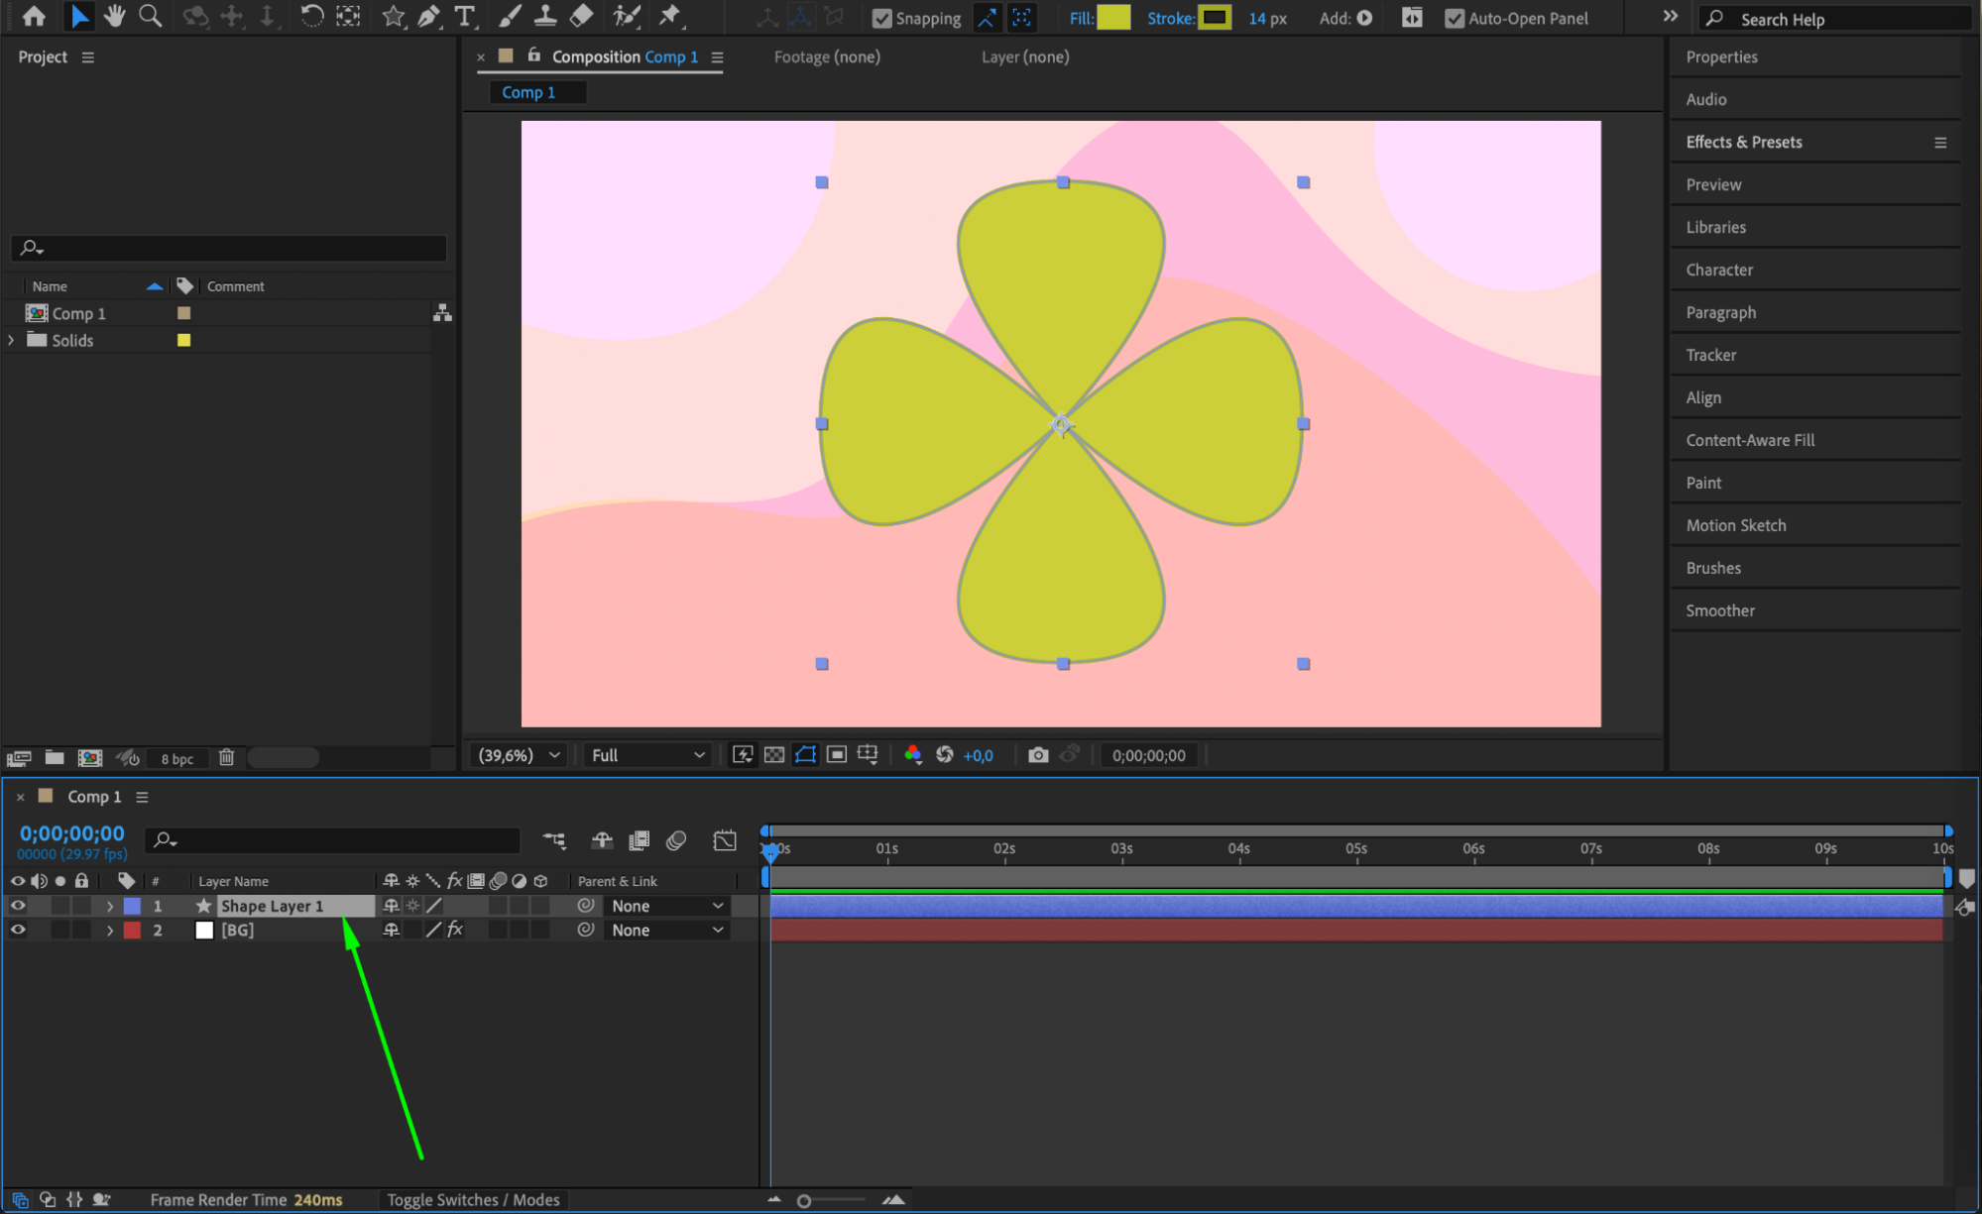The width and height of the screenshot is (1982, 1214).
Task: Select the Type tool
Action: (464, 16)
